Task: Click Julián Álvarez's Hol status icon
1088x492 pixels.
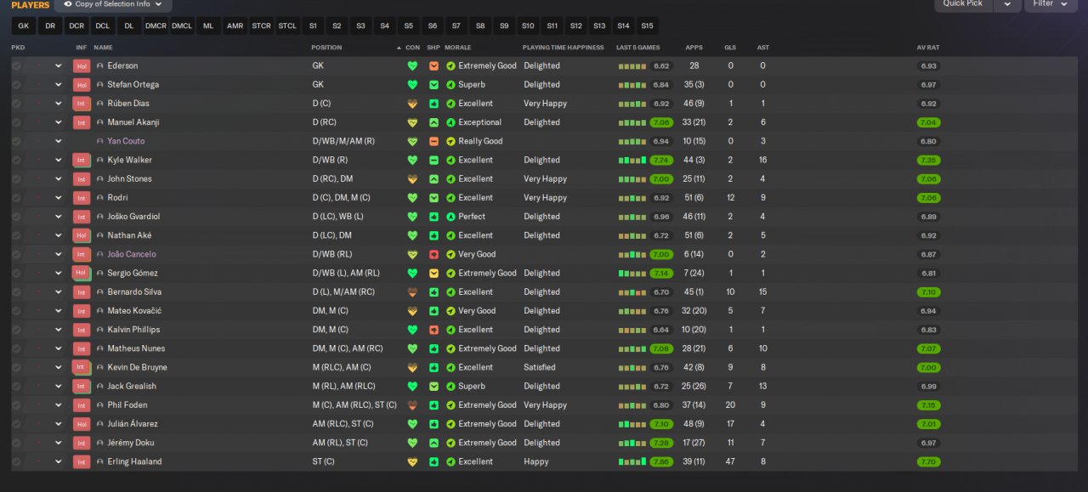Action: [82, 424]
